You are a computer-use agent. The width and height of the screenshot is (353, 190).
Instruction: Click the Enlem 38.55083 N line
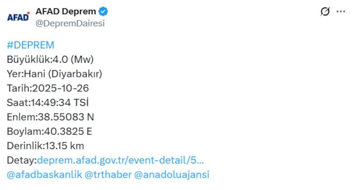click(50, 117)
